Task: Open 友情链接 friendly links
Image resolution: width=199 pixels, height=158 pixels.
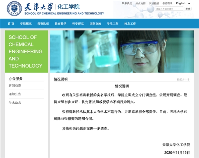Action: [154, 3]
